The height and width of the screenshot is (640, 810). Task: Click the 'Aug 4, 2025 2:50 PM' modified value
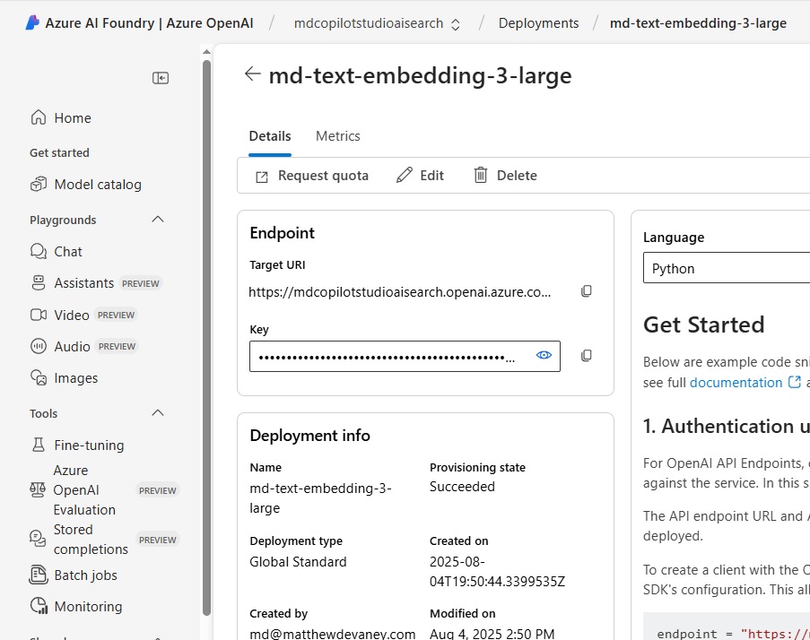click(492, 634)
